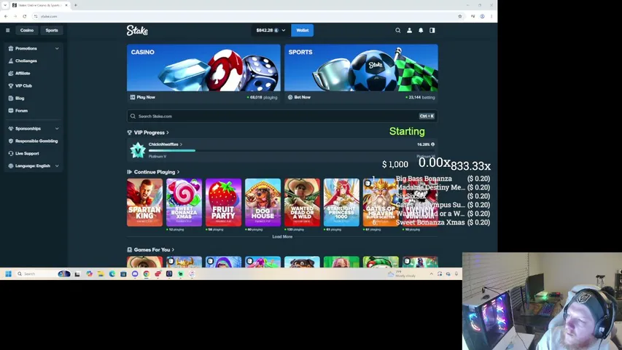The image size is (622, 350).
Task: Click the search icon in header
Action: [x=398, y=30]
